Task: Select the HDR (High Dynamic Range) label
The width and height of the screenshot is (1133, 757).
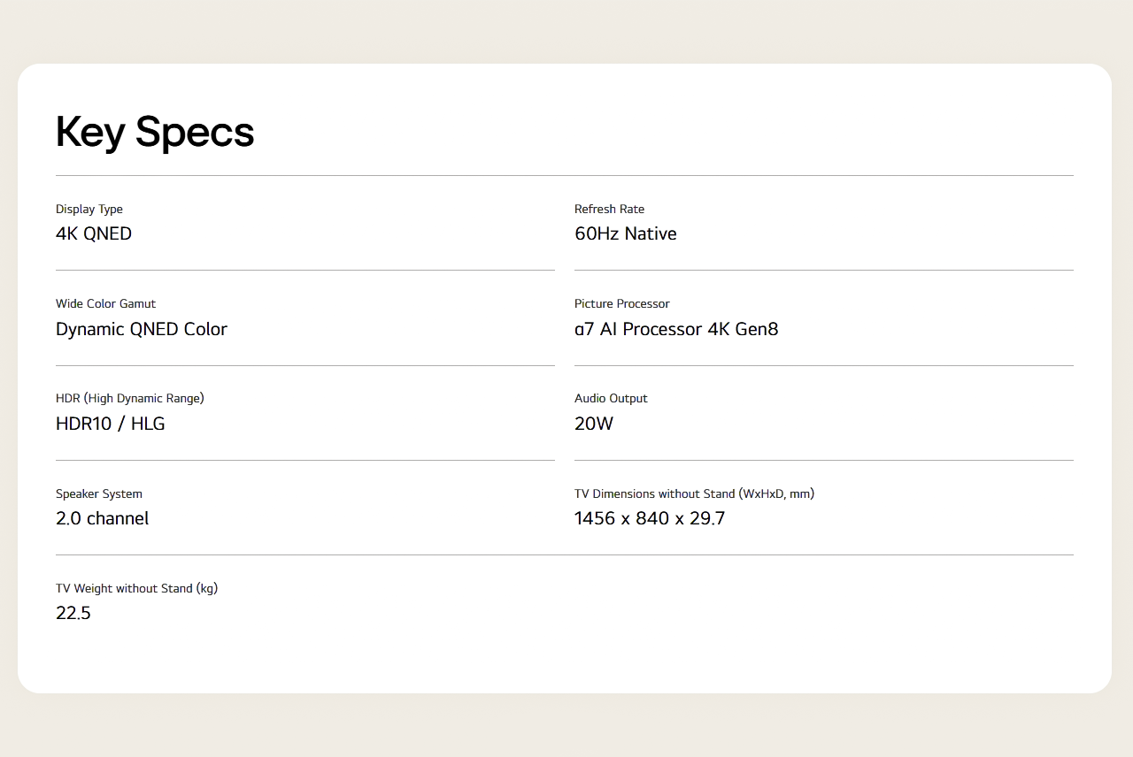Action: pos(130,399)
